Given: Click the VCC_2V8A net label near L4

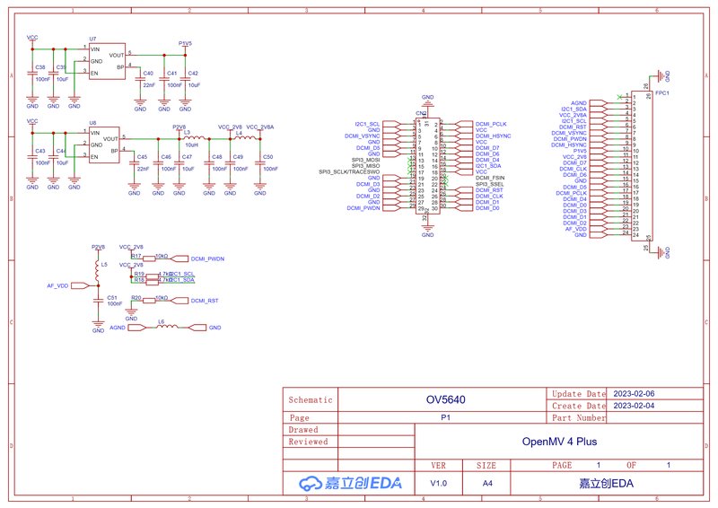Looking at the screenshot, I should 260,127.
